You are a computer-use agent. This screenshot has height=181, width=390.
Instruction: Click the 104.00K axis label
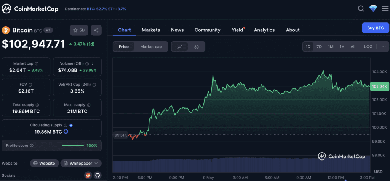(380, 72)
